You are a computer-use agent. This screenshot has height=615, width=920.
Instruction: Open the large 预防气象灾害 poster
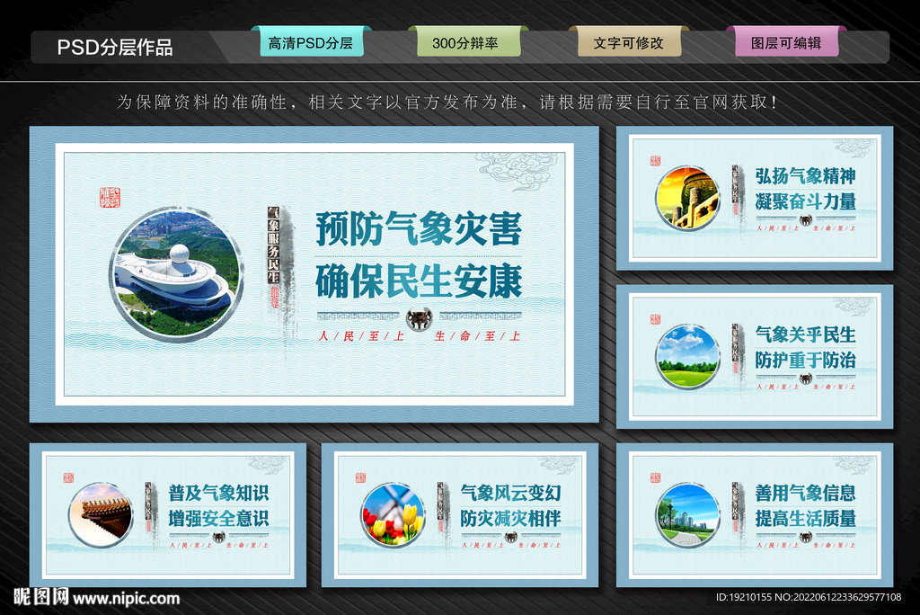[314, 273]
